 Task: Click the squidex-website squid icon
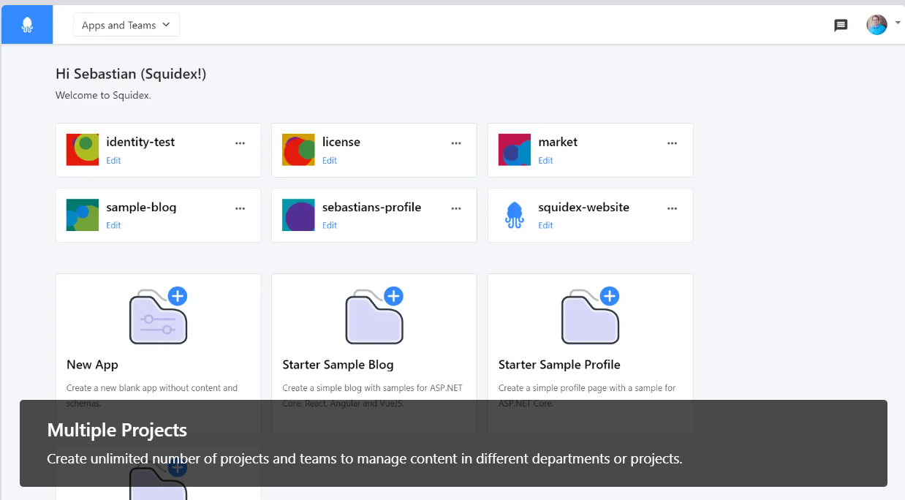tap(515, 215)
